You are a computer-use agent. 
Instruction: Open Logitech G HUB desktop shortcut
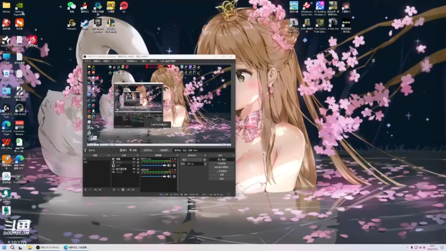pyautogui.click(x=6, y=111)
